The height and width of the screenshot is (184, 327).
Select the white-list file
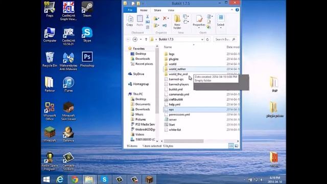click(x=175, y=130)
